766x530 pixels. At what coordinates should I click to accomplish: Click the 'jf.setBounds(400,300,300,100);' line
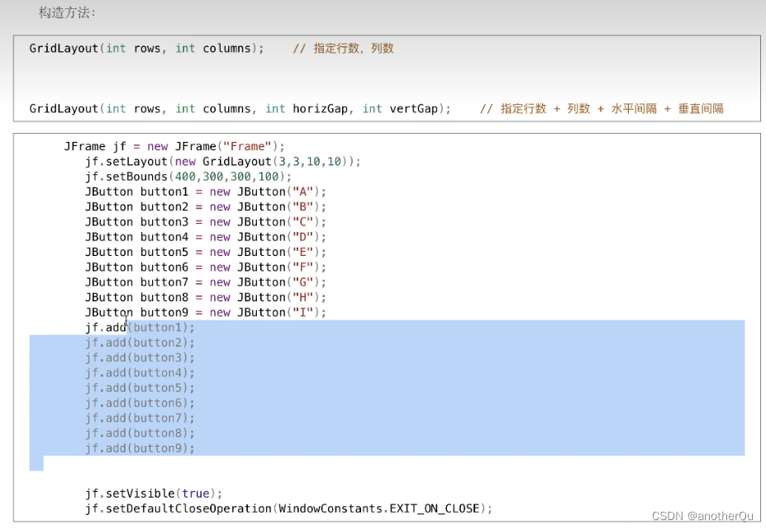click(x=188, y=177)
